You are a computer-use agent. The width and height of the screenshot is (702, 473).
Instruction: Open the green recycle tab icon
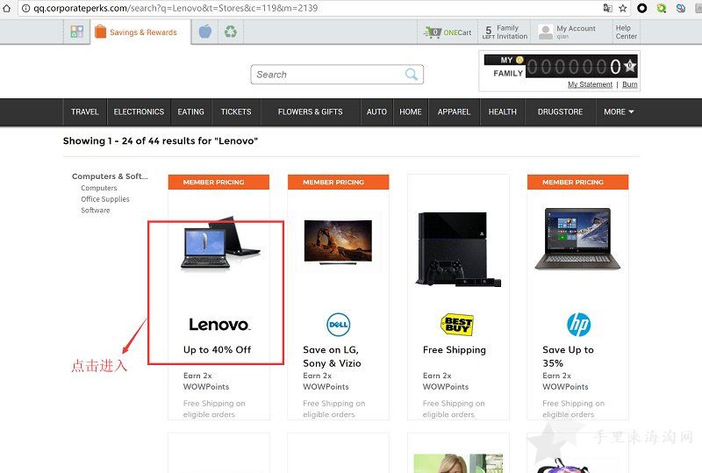(x=231, y=32)
